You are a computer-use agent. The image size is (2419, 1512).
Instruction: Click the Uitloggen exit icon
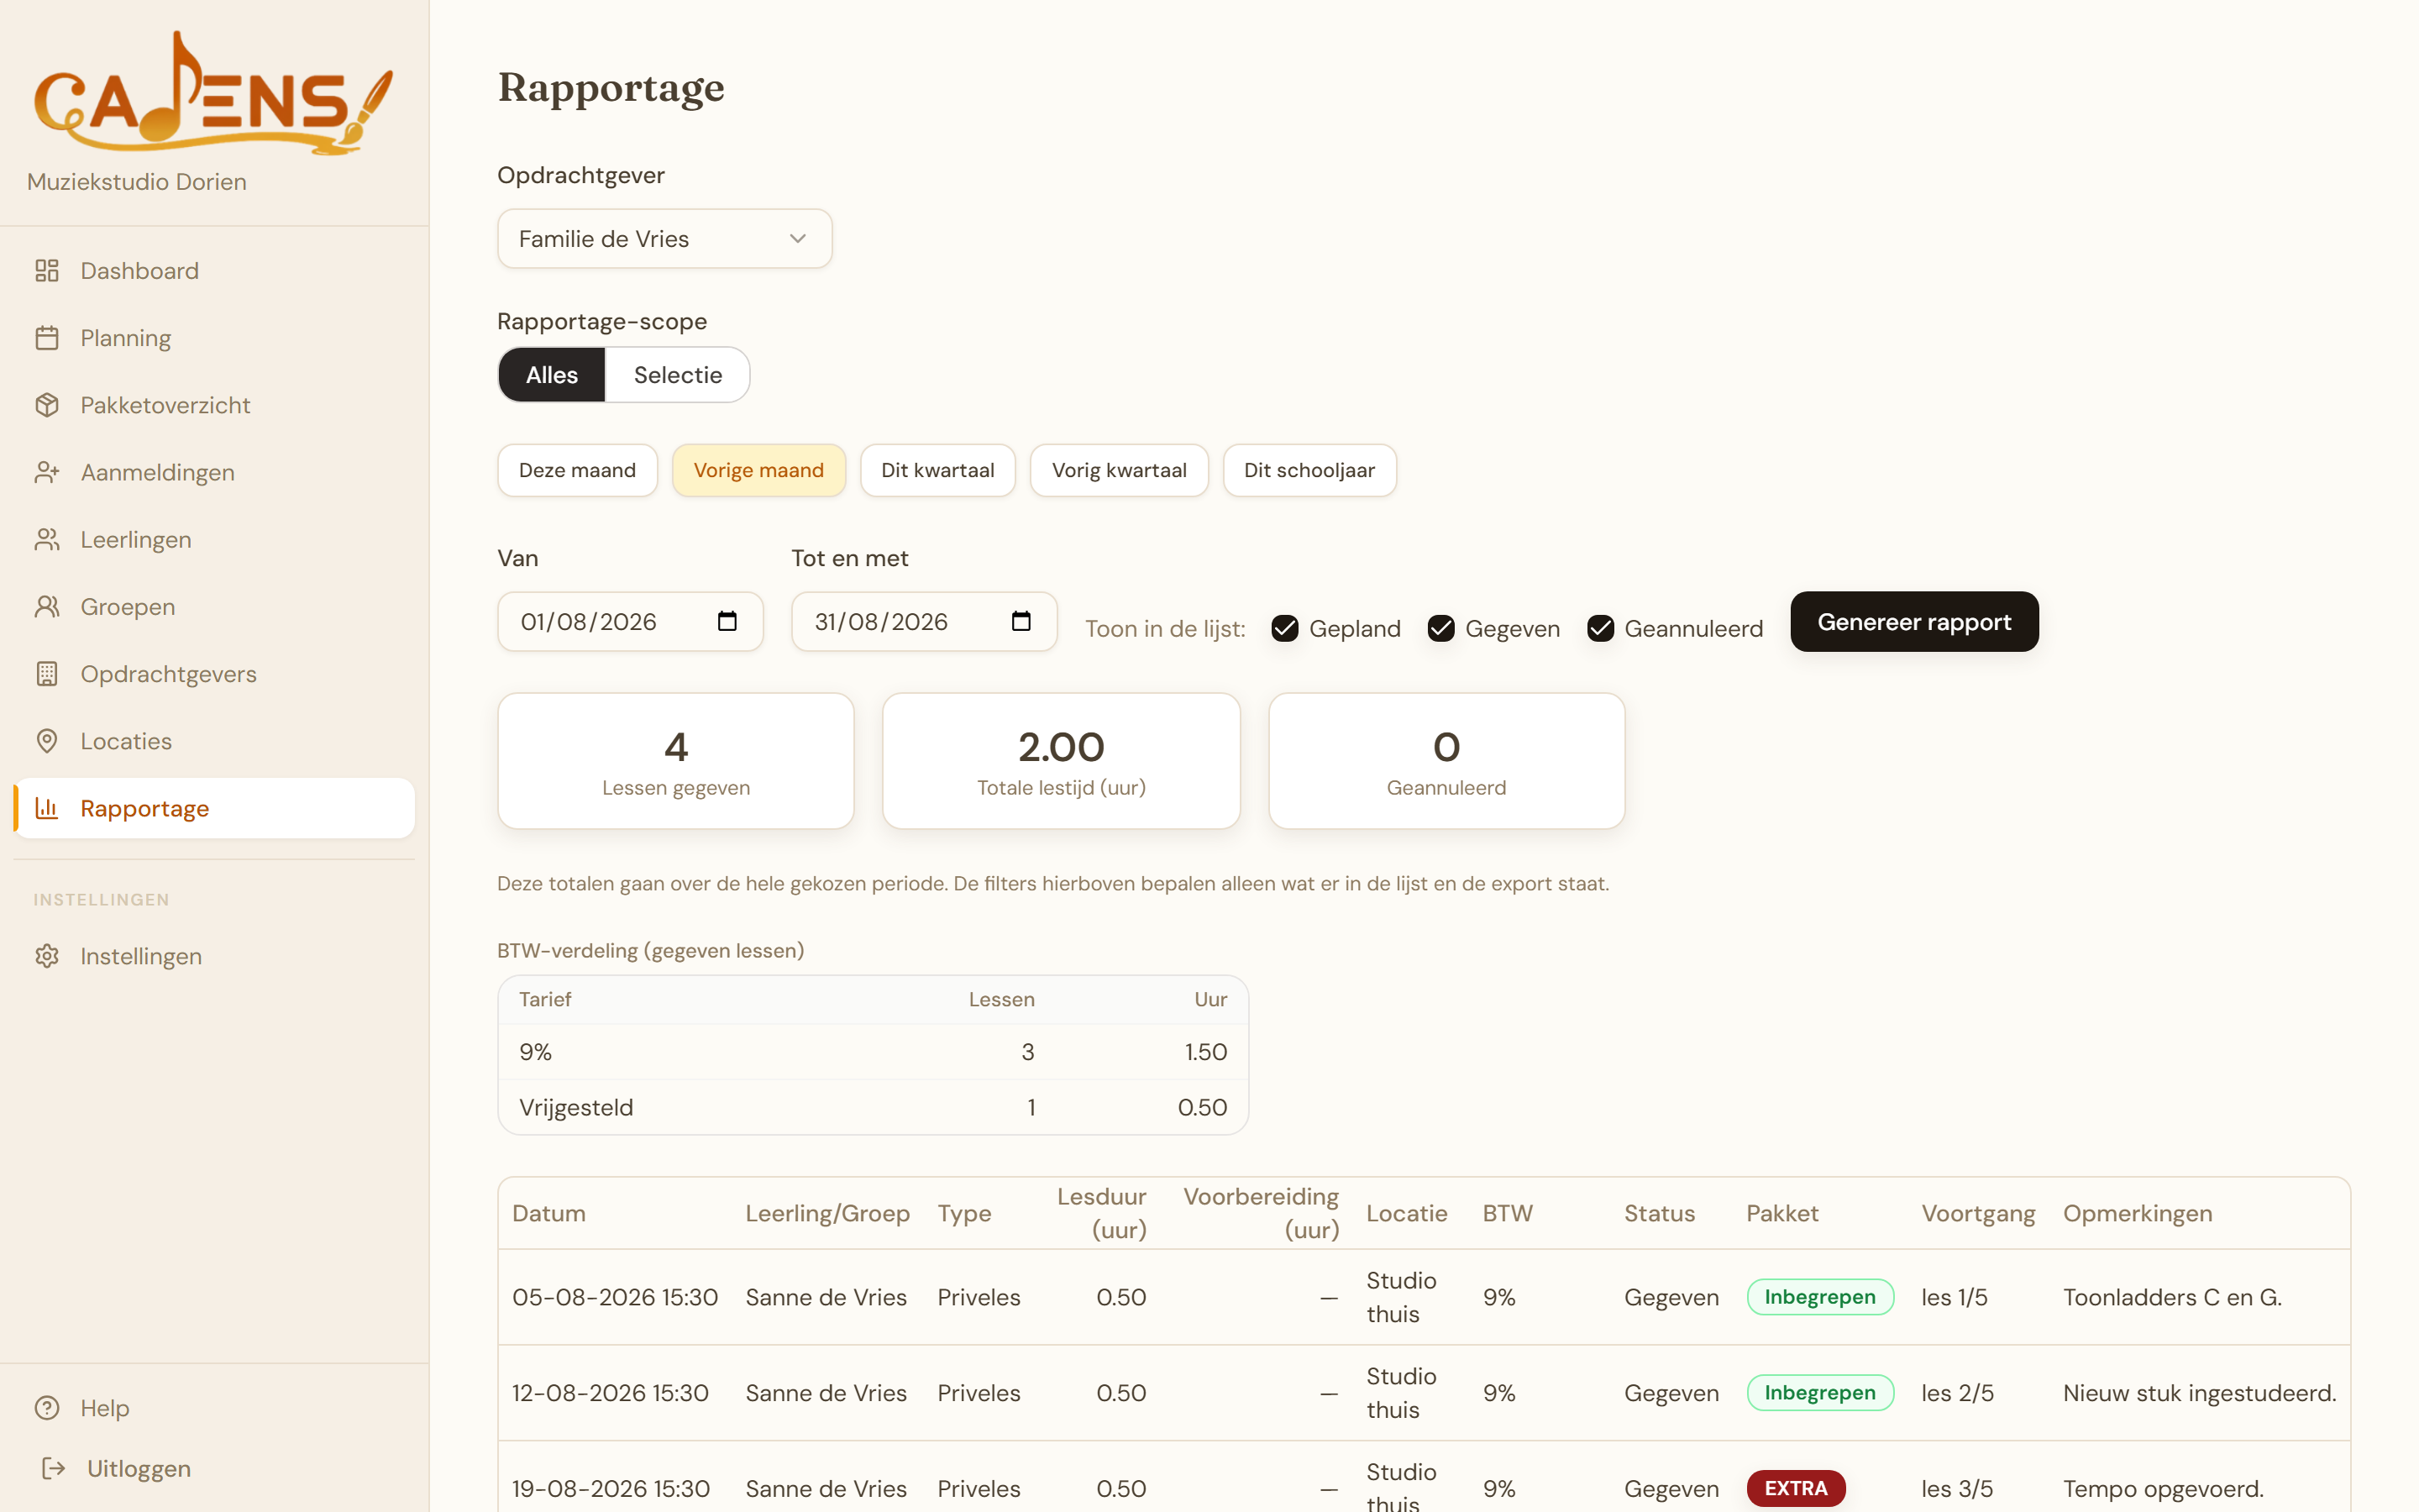click(x=54, y=1468)
